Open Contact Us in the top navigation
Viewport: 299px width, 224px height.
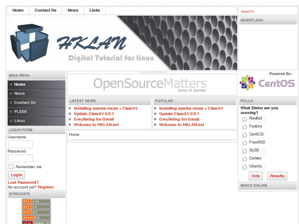(x=46, y=10)
